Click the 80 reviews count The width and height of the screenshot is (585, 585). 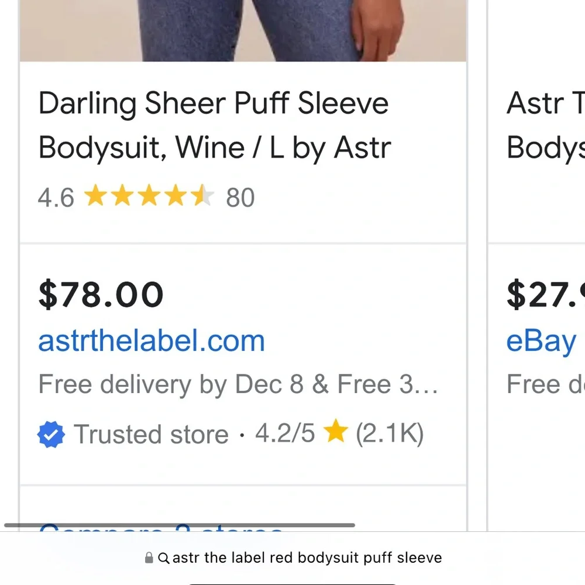tap(240, 197)
